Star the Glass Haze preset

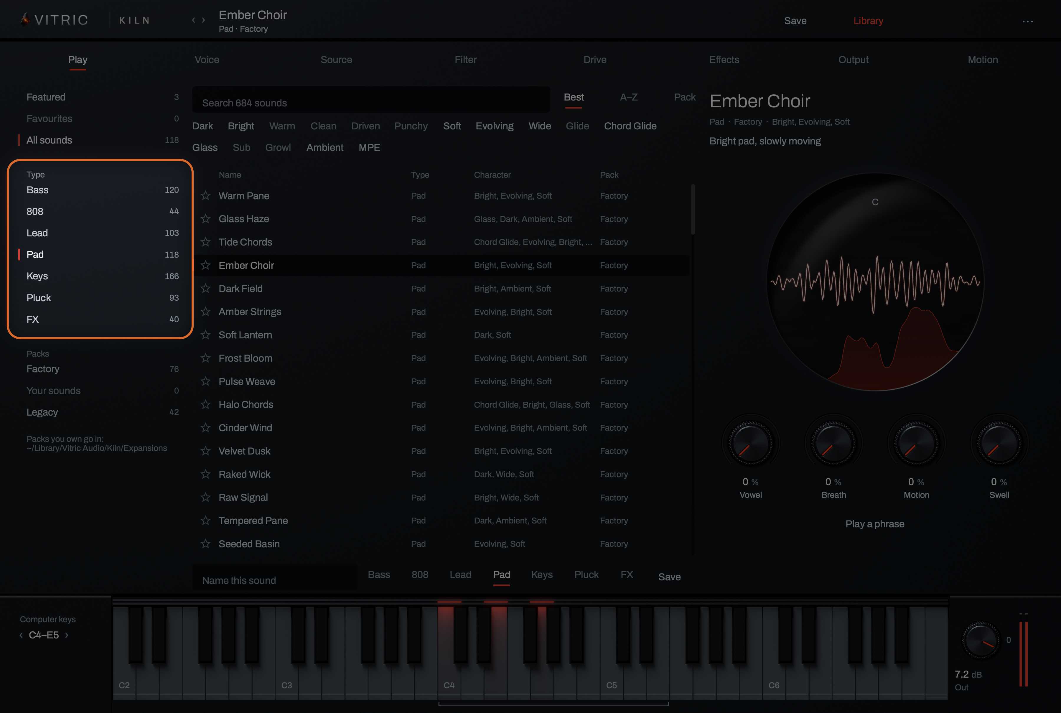point(205,219)
